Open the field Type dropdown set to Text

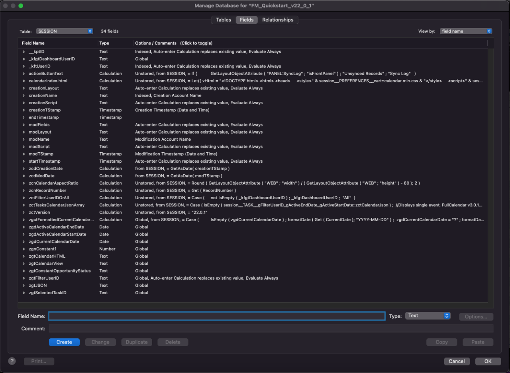(428, 316)
